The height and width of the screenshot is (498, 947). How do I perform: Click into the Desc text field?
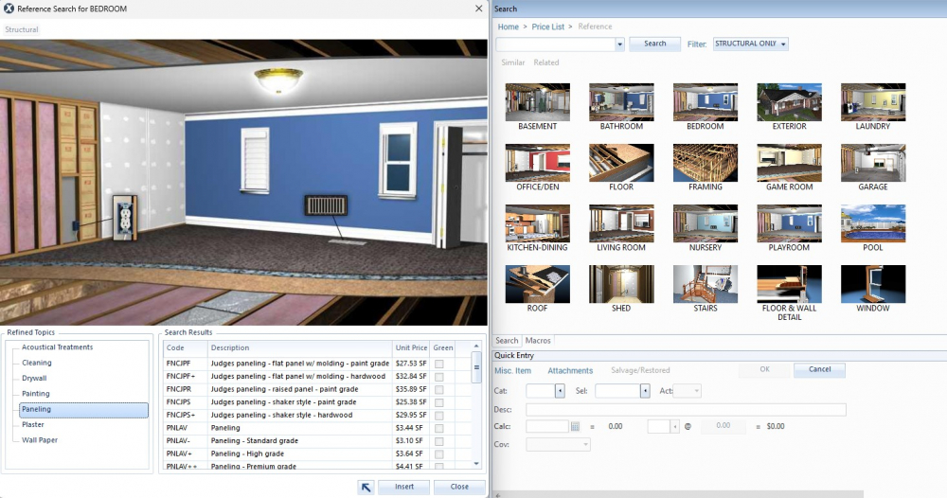coord(686,410)
